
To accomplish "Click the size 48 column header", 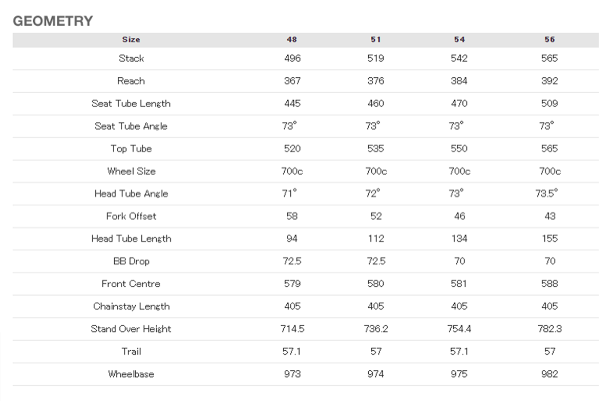I will tap(292, 39).
